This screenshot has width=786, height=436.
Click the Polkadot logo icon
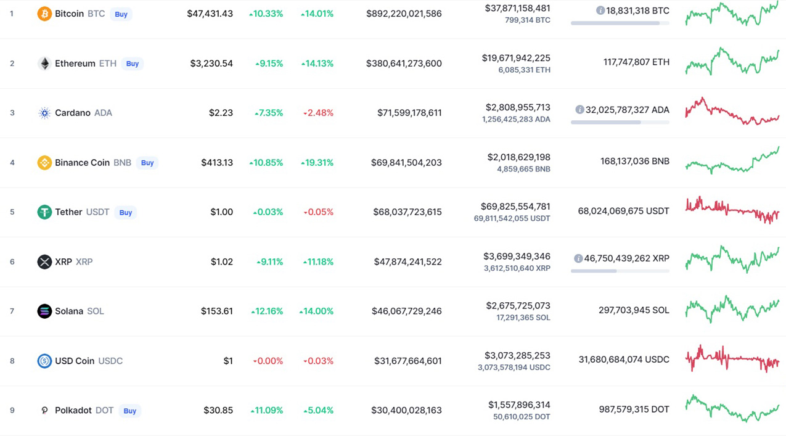(44, 411)
